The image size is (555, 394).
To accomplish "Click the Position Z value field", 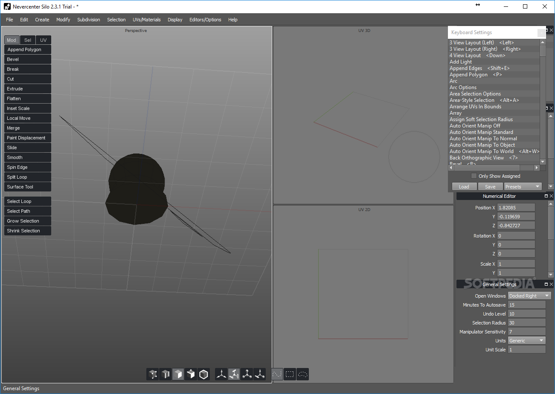I will click(x=516, y=226).
